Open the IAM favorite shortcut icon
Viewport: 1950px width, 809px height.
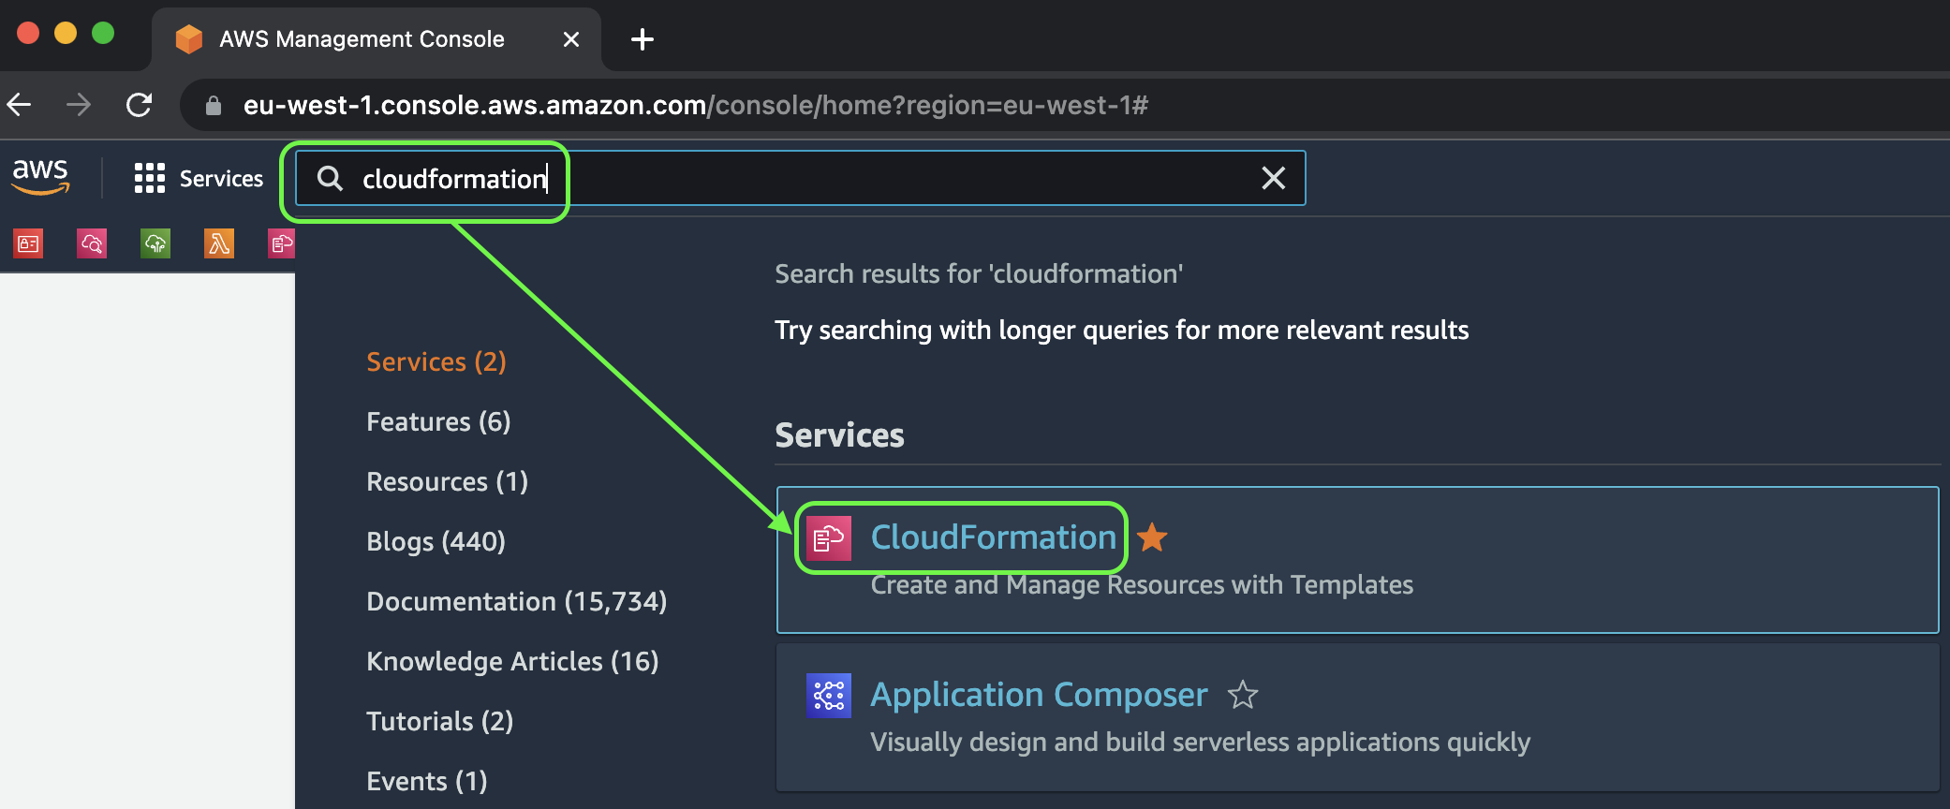click(29, 244)
